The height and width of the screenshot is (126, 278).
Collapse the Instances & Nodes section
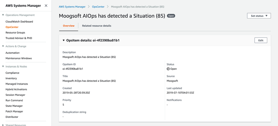pyautogui.click(x=3, y=67)
